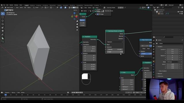Toggle the camera view icon
Screen dimensions: 184x103
77,27
